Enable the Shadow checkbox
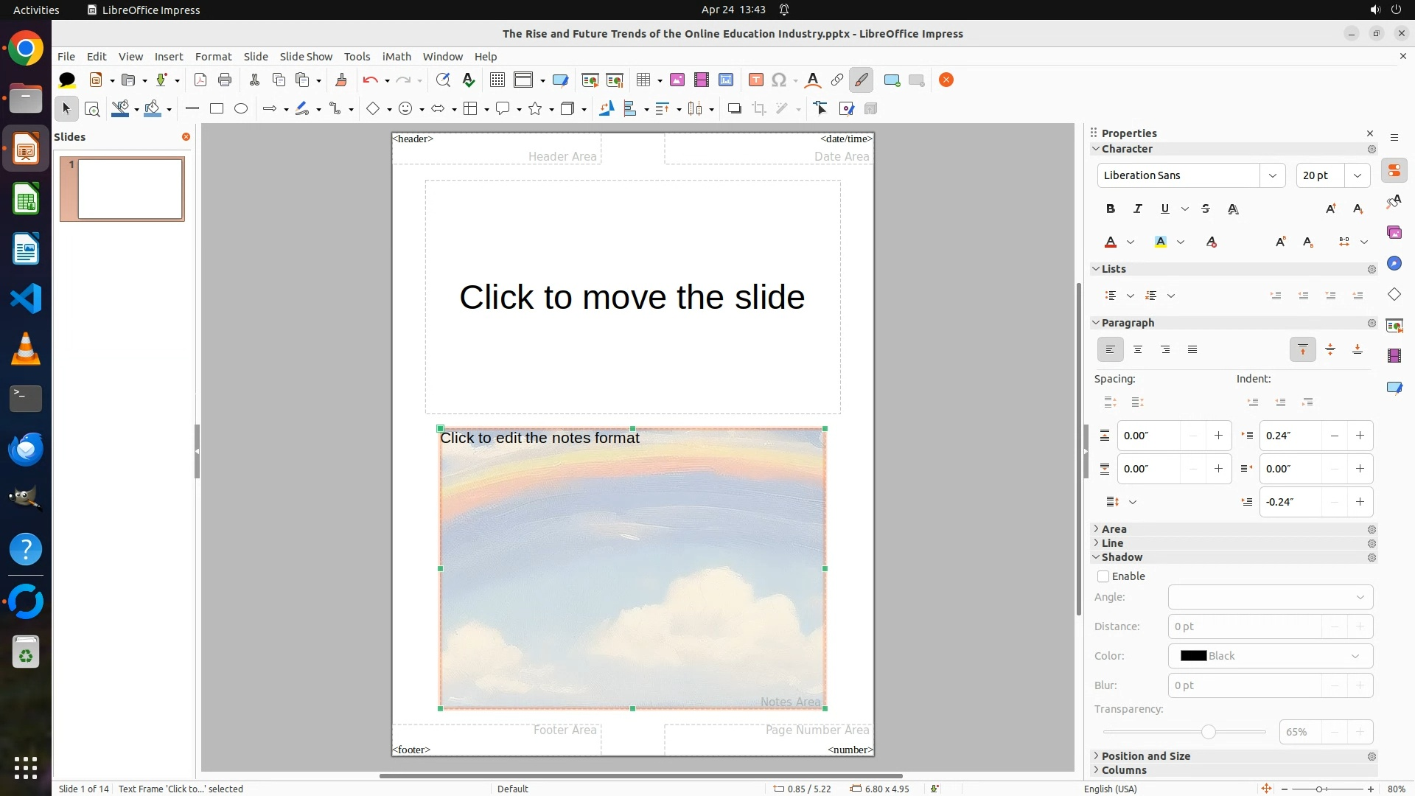 1103,576
